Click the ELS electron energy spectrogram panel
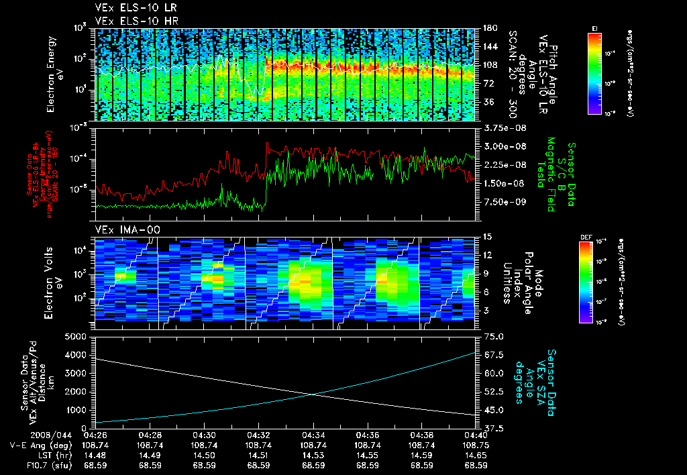 point(285,74)
